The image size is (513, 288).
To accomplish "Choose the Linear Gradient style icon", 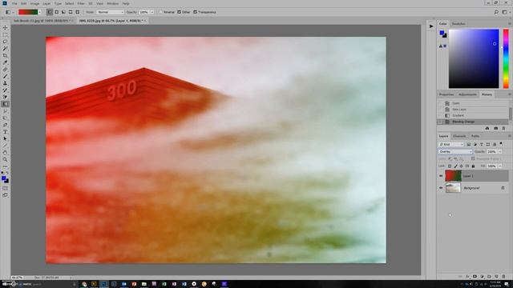I will click(x=50, y=12).
